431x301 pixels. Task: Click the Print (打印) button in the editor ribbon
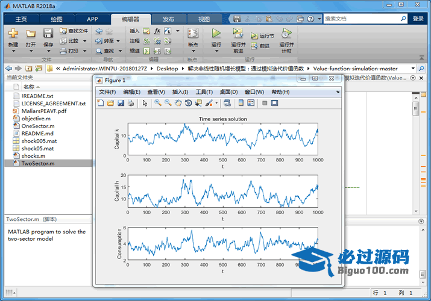coord(71,51)
